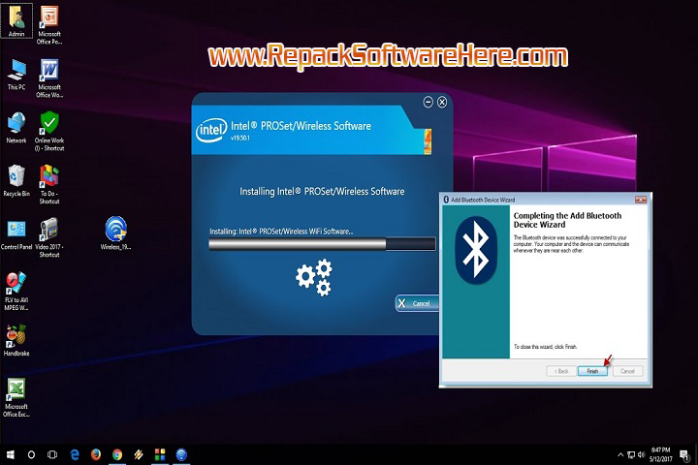The height and width of the screenshot is (465, 698).
Task: Open the To Do shortcut icon
Action: [x=49, y=185]
